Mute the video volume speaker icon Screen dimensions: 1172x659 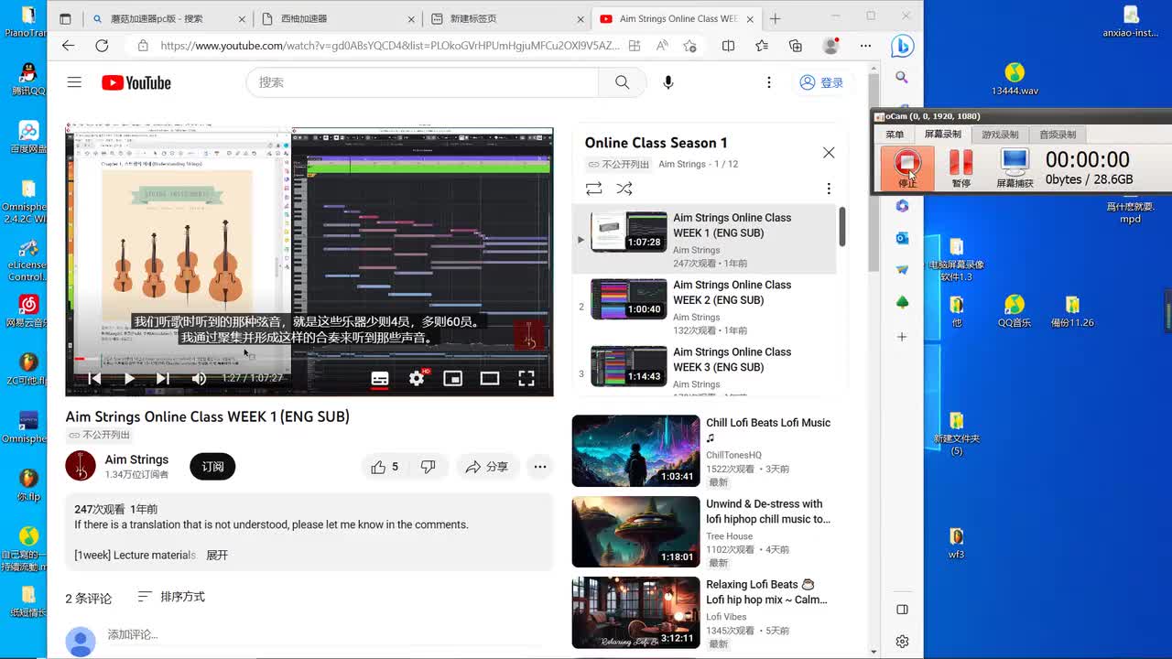pyautogui.click(x=199, y=378)
